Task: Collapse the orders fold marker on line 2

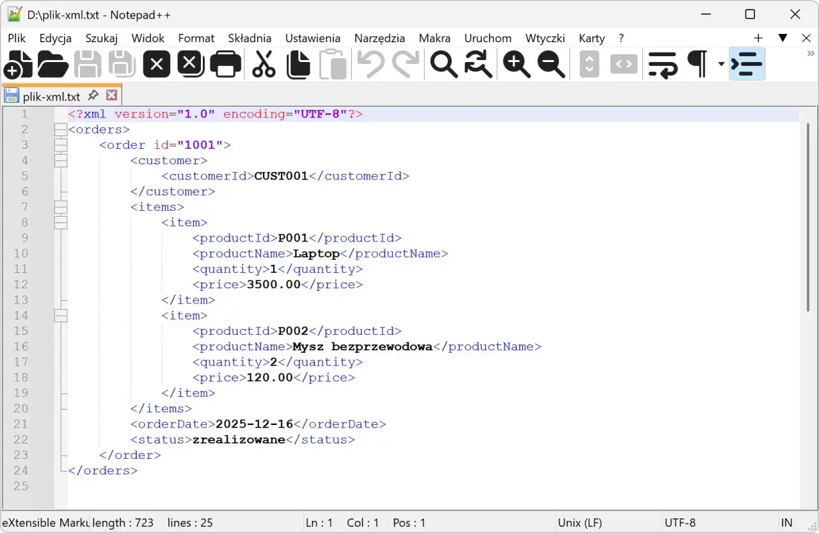Action: [61, 130]
